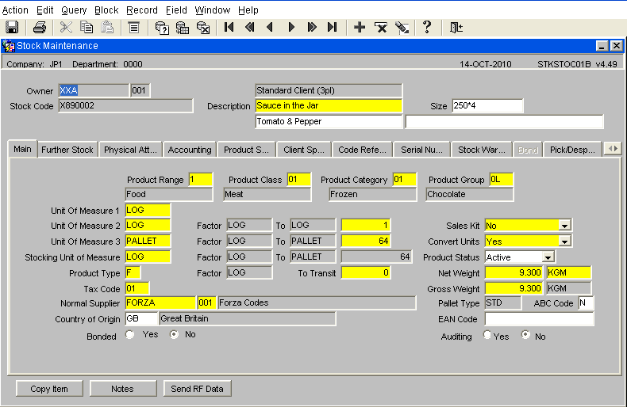The image size is (627, 407).
Task: Open the list of values icon
Action: tap(133, 28)
